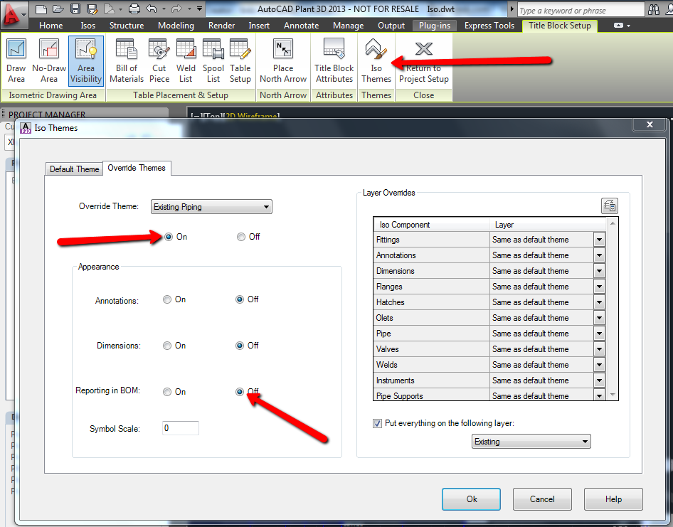Click inside the Symbol Scale field
Viewport: 673px width, 527px height.
click(179, 427)
